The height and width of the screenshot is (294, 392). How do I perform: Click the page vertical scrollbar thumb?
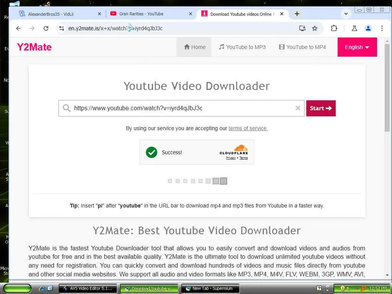(387, 88)
